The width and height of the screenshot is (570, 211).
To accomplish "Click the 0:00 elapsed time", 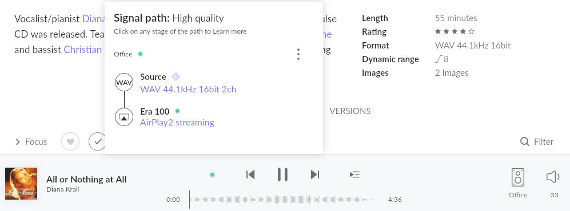I will 173,200.
